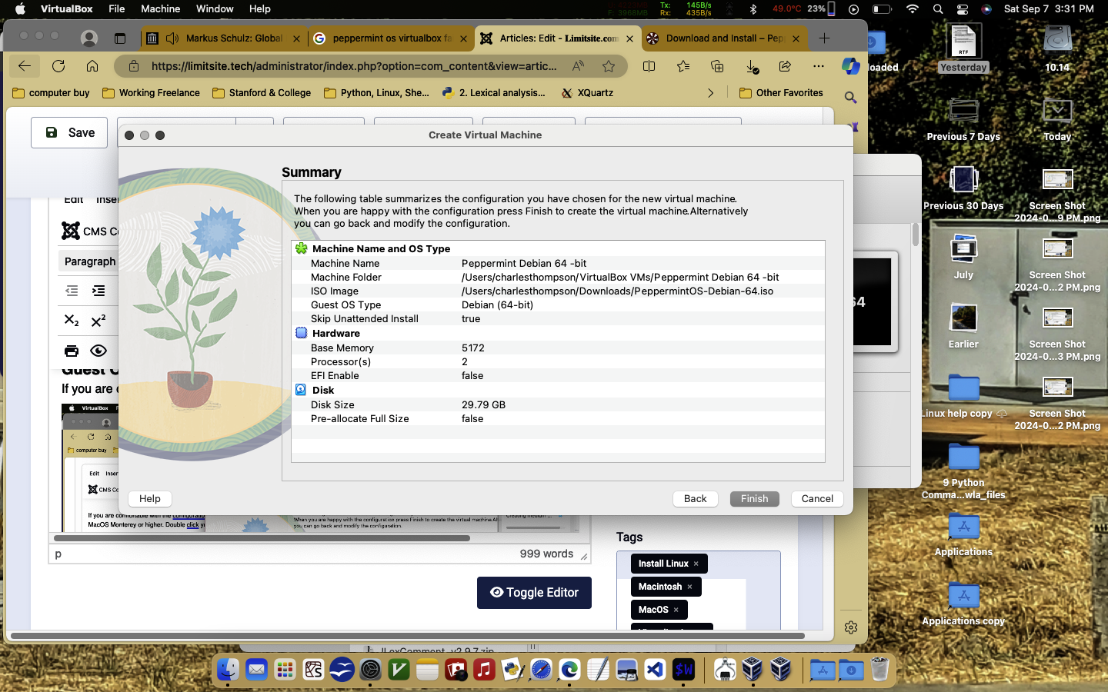Click the print icon in editor toolbar
The width and height of the screenshot is (1108, 692).
pyautogui.click(x=72, y=351)
